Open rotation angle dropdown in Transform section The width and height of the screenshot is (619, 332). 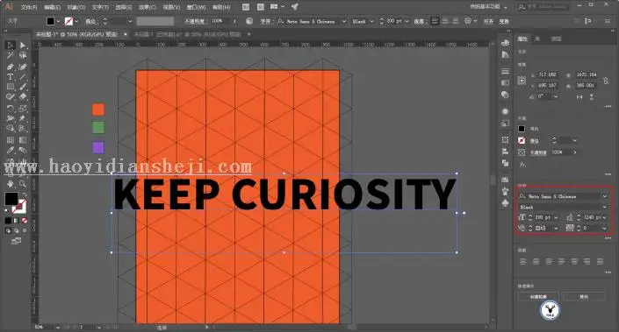556,96
